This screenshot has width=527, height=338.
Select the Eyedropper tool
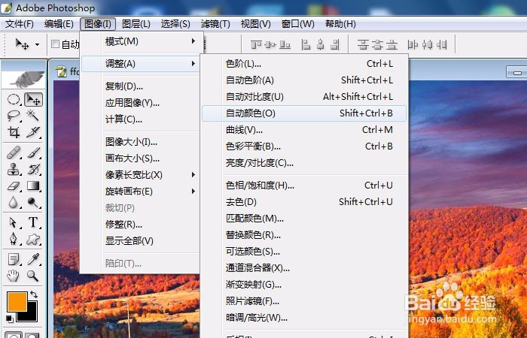[33, 259]
